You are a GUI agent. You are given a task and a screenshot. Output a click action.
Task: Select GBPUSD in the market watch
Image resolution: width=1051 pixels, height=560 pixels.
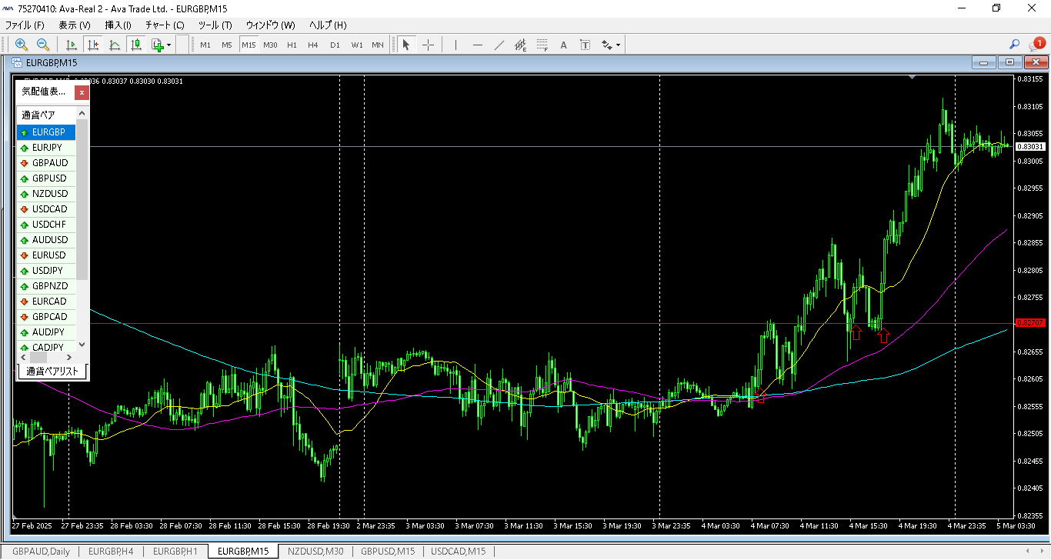tap(46, 178)
